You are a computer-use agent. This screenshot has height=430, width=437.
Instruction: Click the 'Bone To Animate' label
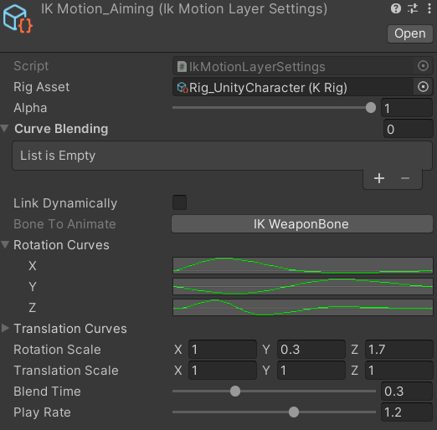tap(64, 224)
